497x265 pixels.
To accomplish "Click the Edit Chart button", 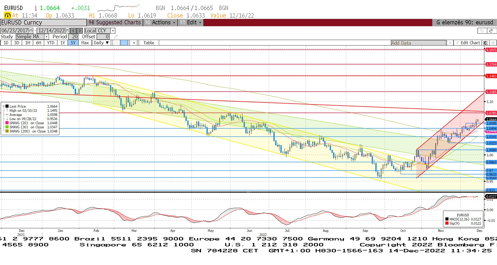I will 470,43.
